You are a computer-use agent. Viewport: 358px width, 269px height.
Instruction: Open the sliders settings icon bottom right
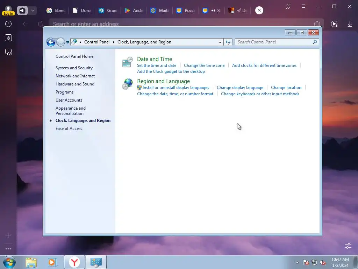[x=348, y=246]
